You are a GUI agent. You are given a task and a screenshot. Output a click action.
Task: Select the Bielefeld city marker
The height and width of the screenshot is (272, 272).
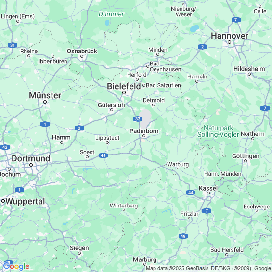tap(124, 93)
